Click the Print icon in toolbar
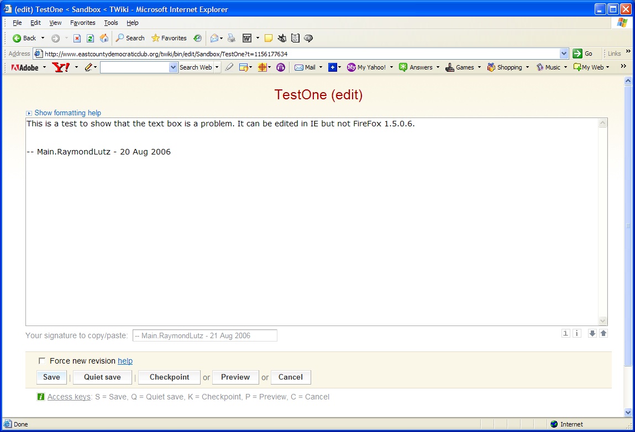The height and width of the screenshot is (432, 635). (x=231, y=38)
